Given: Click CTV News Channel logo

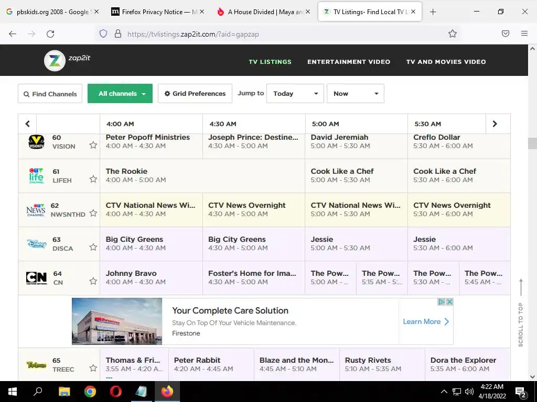Looking at the screenshot, I should 36,210.
